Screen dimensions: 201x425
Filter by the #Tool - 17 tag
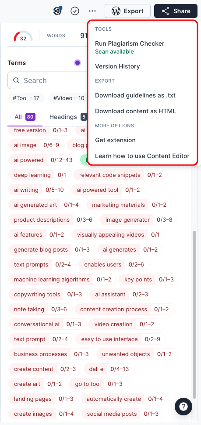coord(26,98)
